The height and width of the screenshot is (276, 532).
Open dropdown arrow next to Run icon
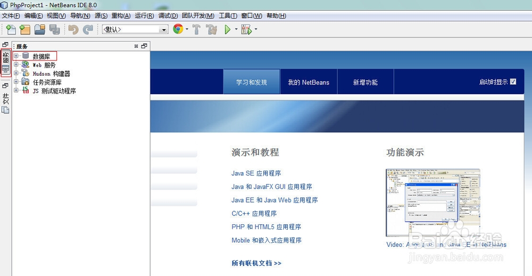pos(236,29)
